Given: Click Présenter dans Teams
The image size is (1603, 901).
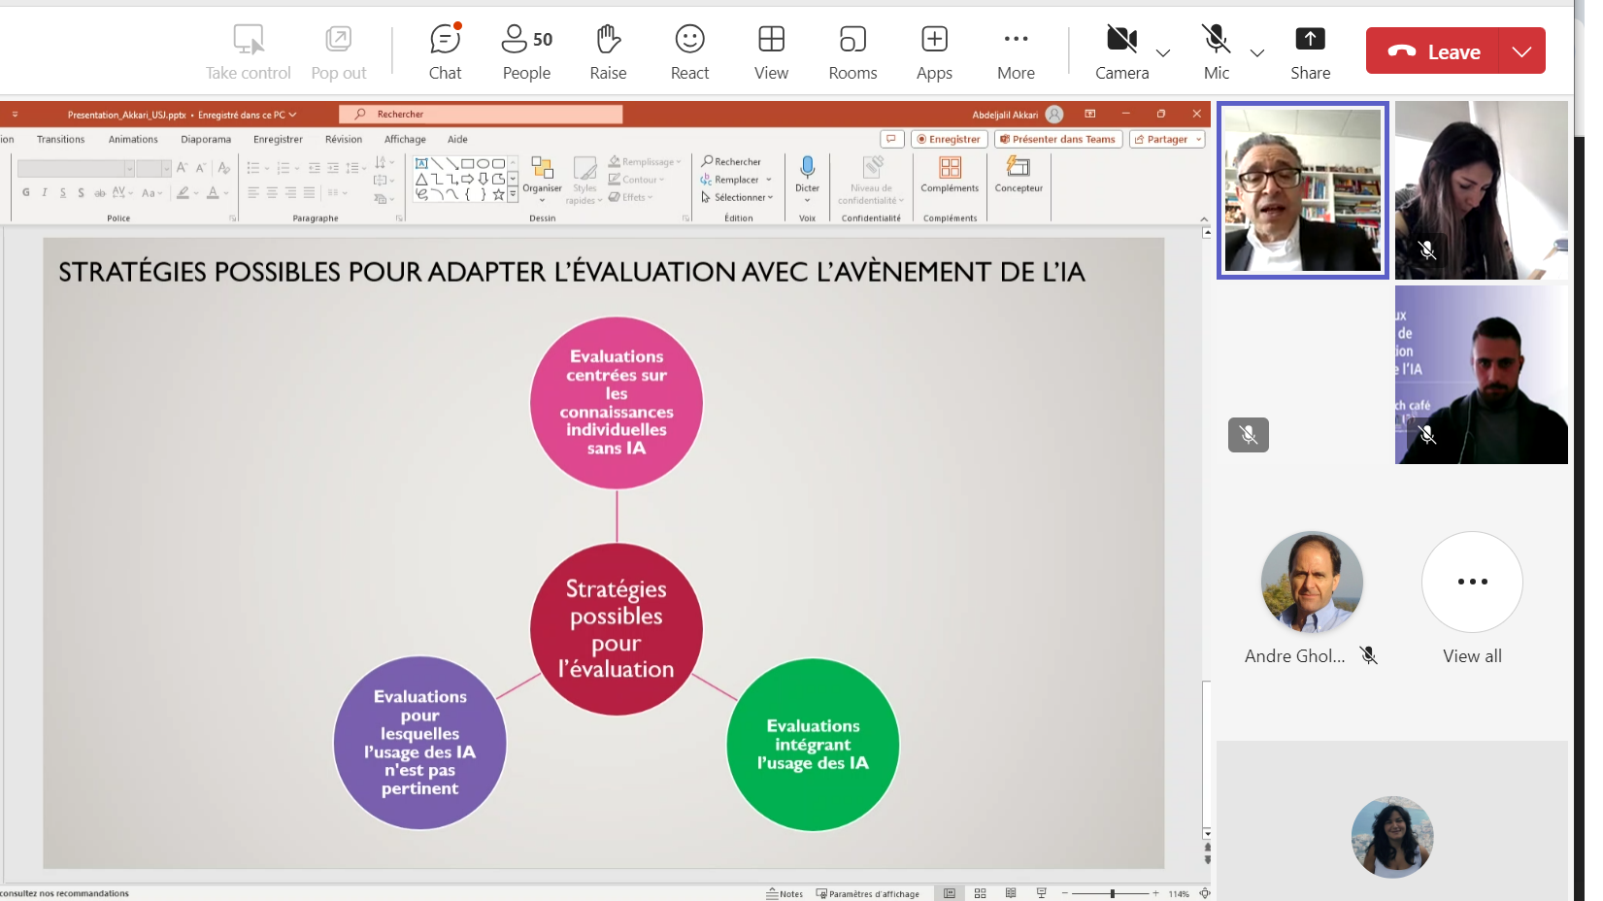Looking at the screenshot, I should point(1058,139).
